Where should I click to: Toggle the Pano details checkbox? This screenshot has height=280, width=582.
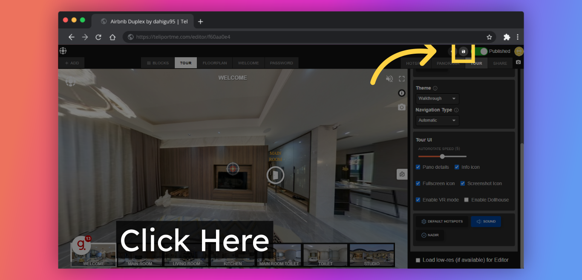(x=418, y=167)
